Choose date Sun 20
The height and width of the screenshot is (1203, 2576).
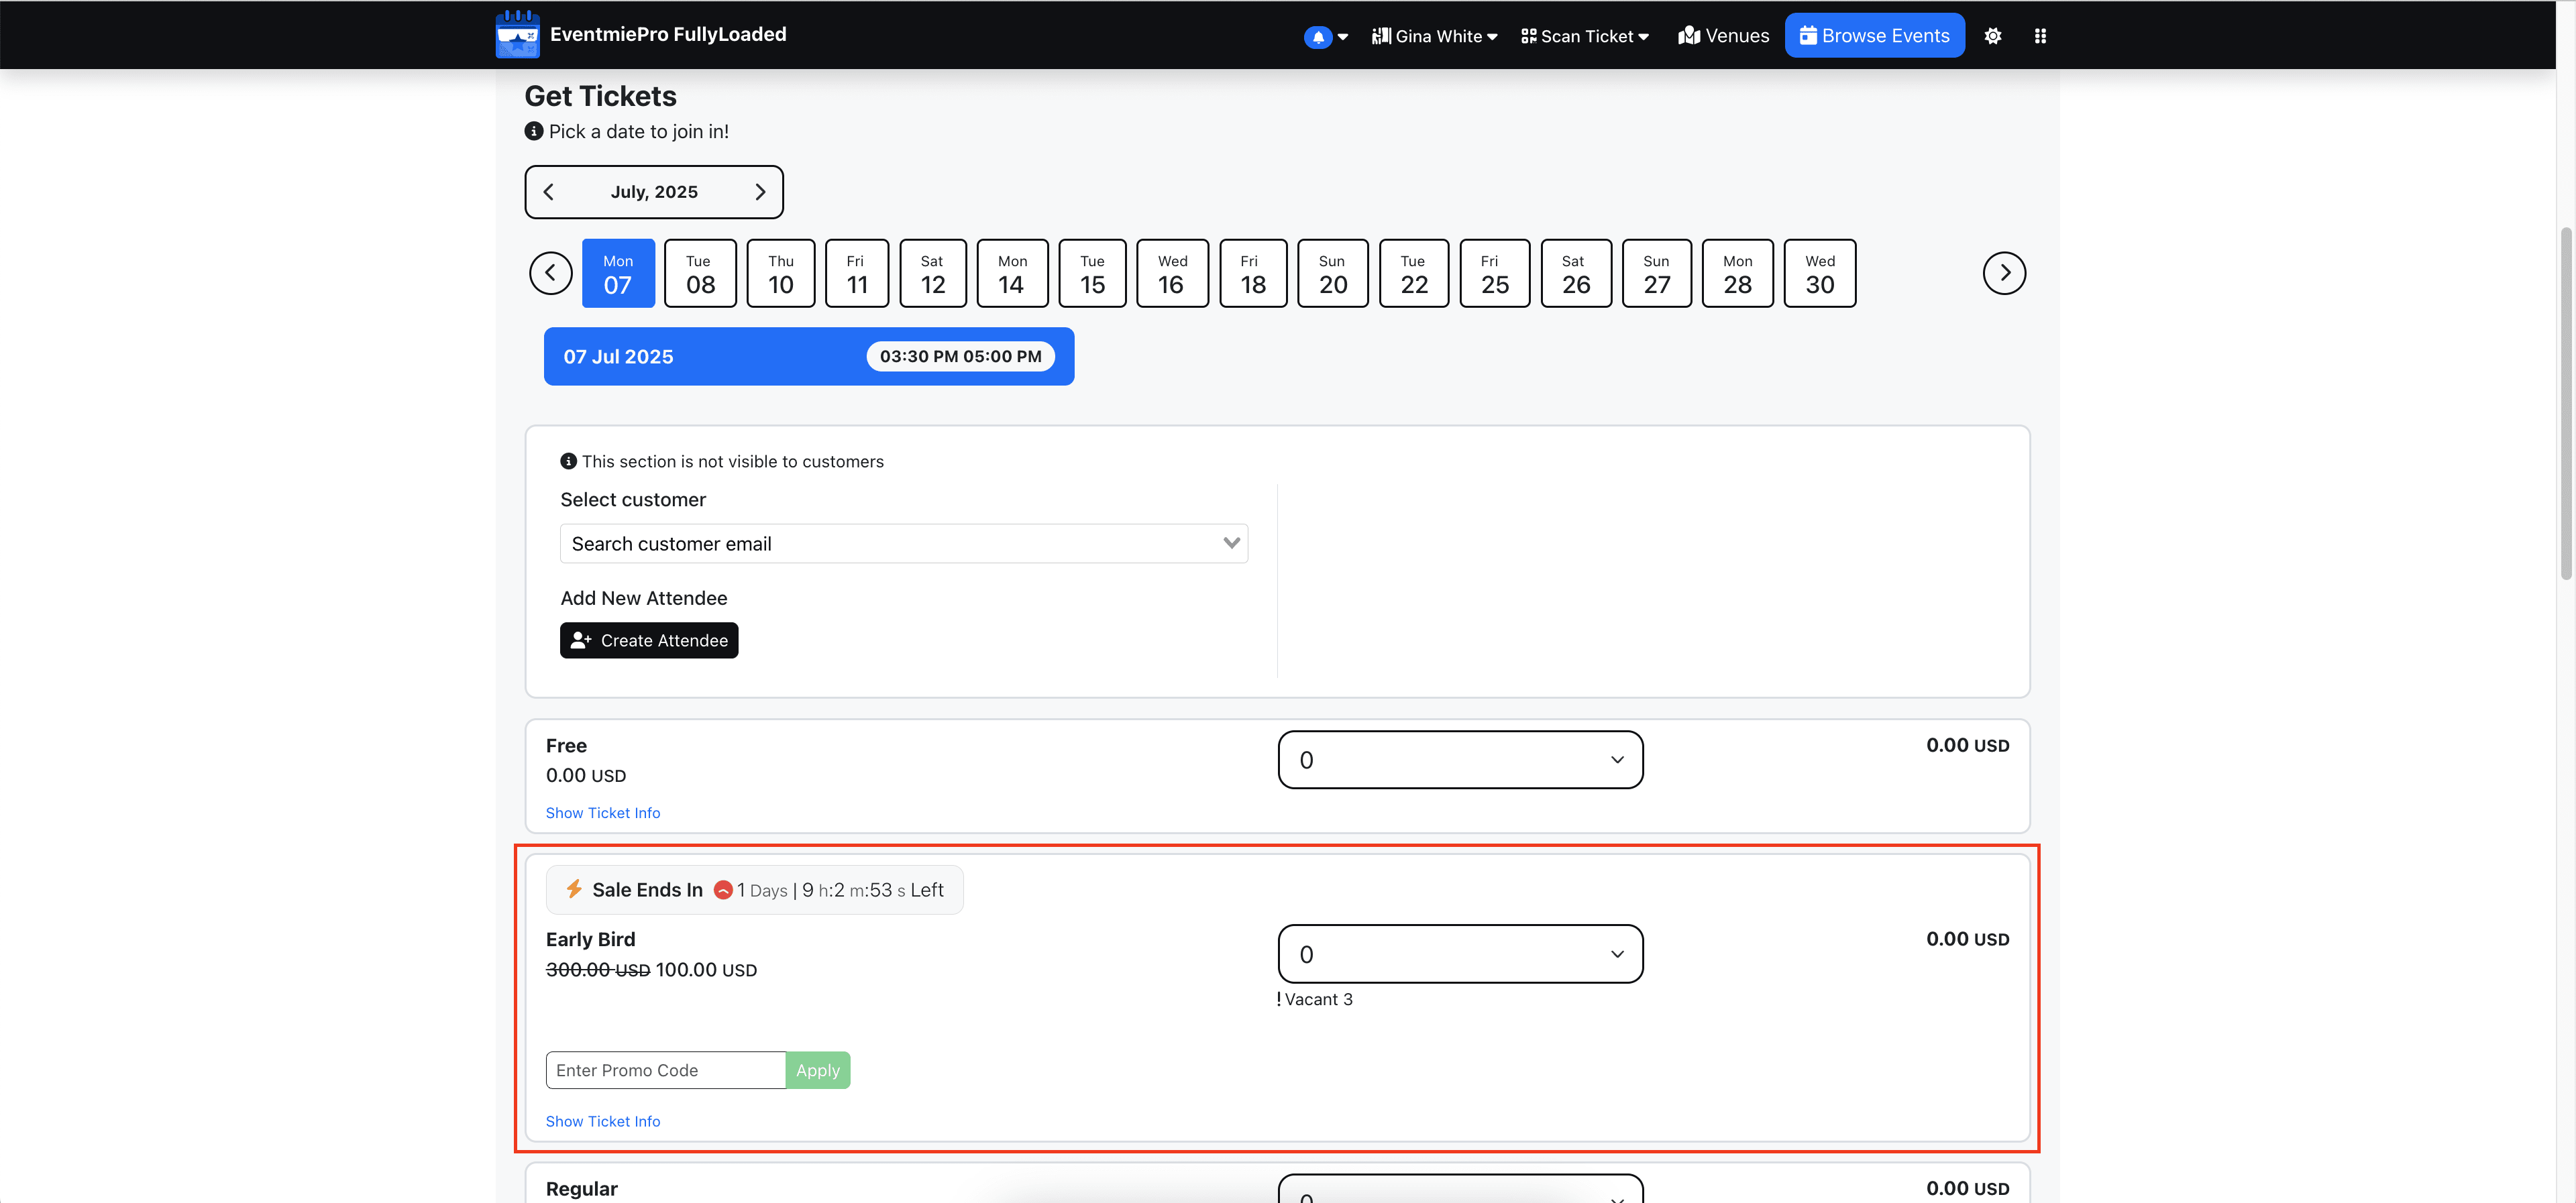[x=1333, y=273]
